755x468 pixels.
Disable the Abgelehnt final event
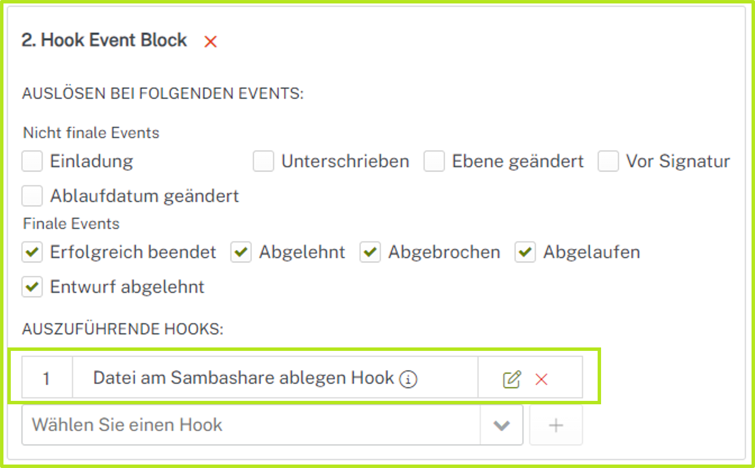[241, 252]
